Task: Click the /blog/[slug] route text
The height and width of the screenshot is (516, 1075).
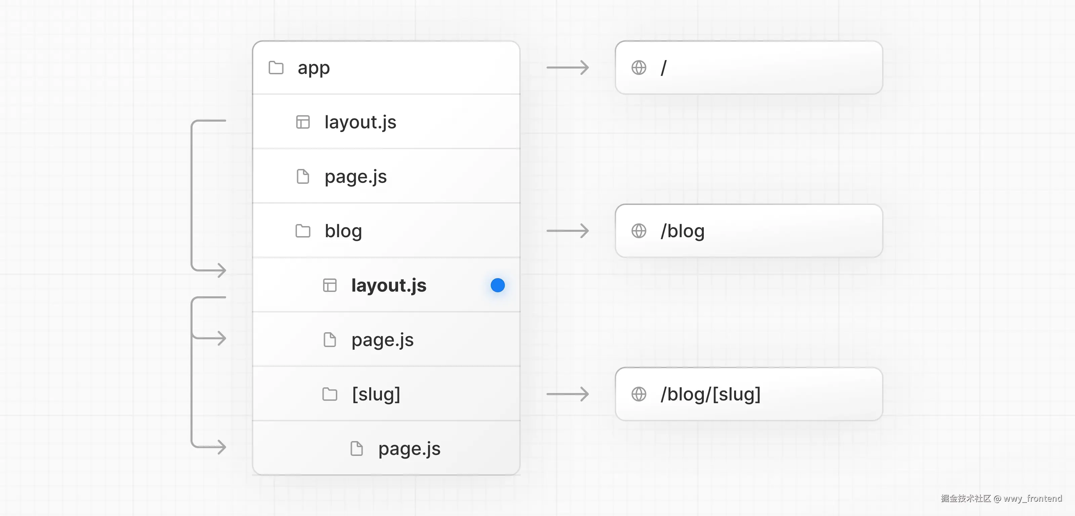Action: point(710,394)
